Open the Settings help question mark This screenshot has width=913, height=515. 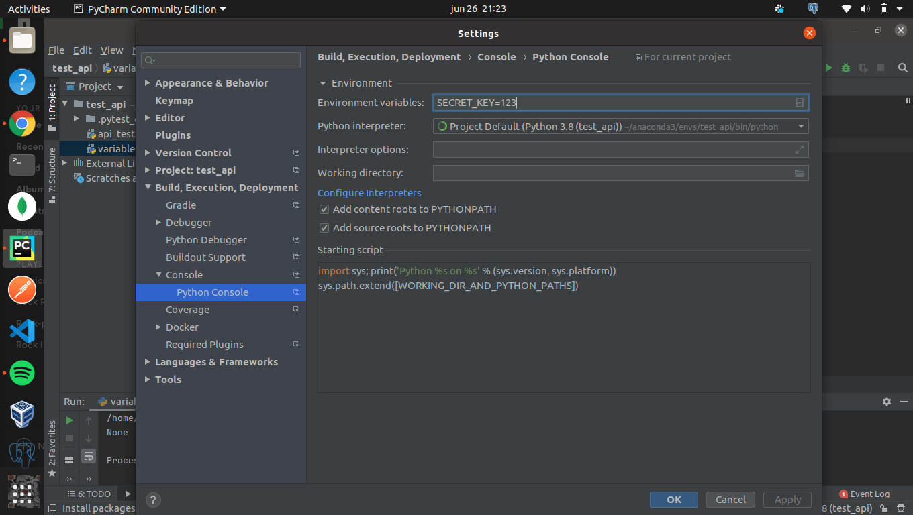click(x=153, y=500)
